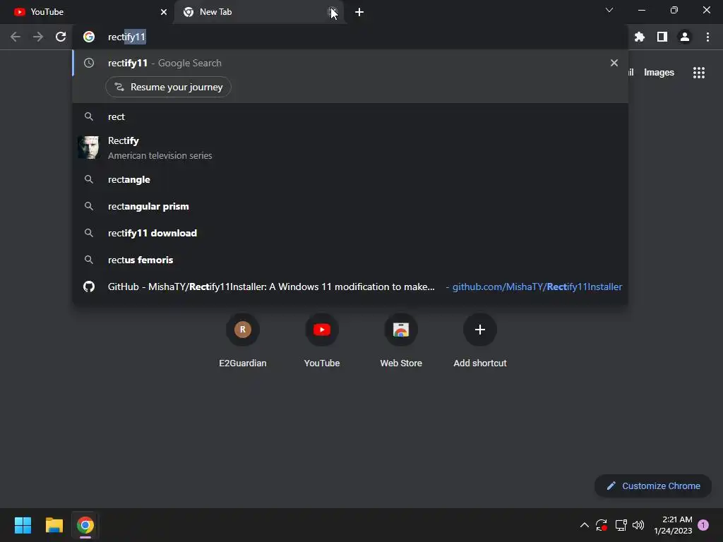Open the E2Guardian shortcut
Viewport: 723px width, 542px height.
tap(243, 340)
